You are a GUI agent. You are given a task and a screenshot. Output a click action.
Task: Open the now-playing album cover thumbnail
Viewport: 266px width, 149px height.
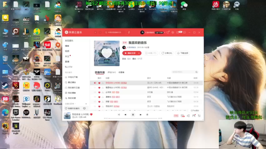point(67,116)
